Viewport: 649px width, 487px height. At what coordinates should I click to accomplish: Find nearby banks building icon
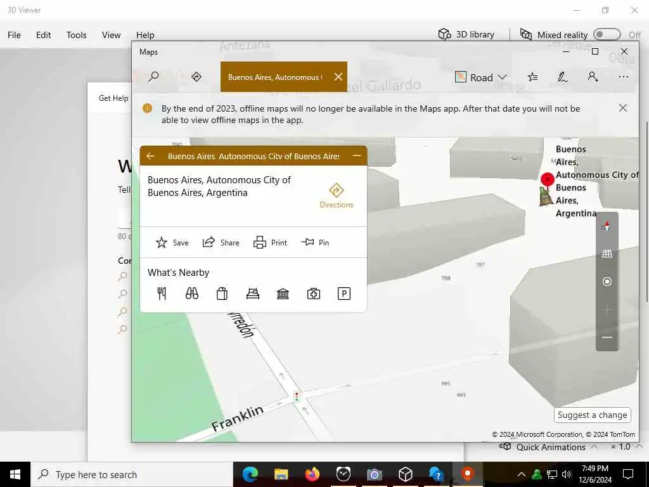283,294
